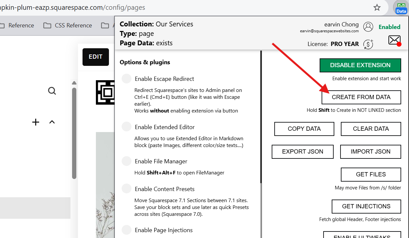Click 'Page Data: exists' text
Screen dimensions: 409x238
(146, 43)
